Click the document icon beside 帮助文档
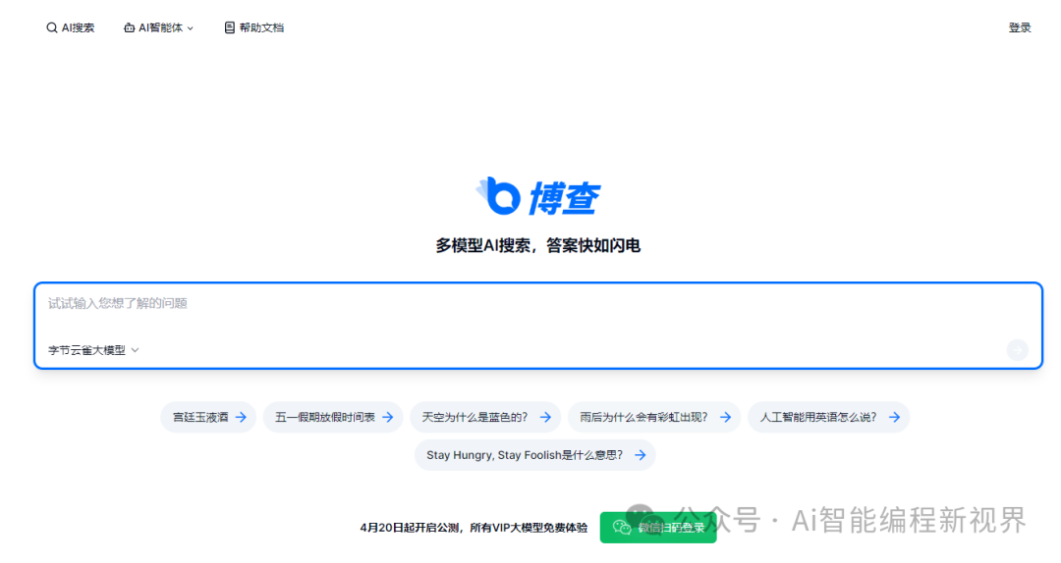This screenshot has width=1061, height=563. pyautogui.click(x=229, y=27)
